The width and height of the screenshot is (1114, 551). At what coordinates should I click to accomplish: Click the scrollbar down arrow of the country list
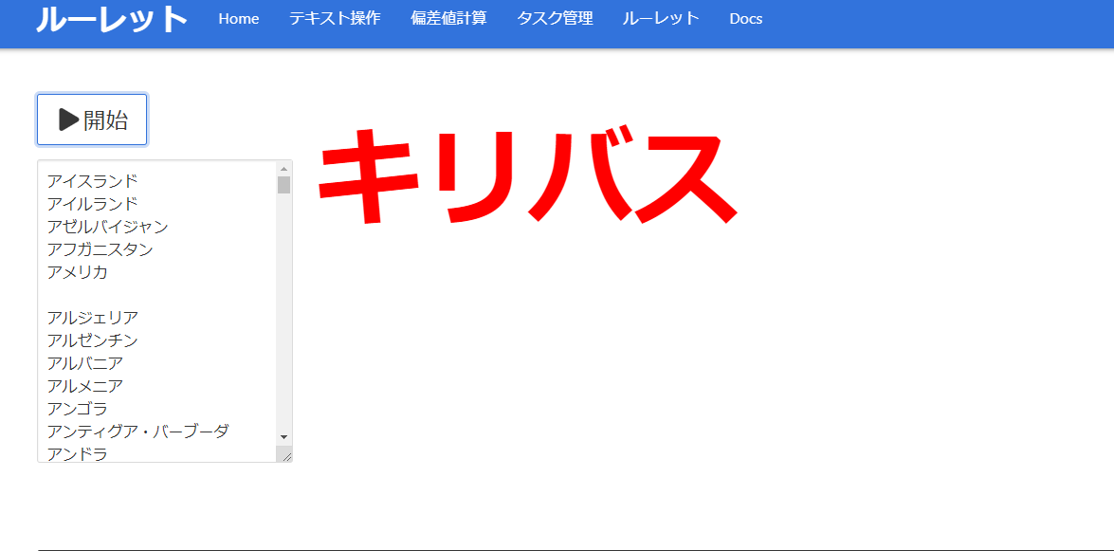282,436
